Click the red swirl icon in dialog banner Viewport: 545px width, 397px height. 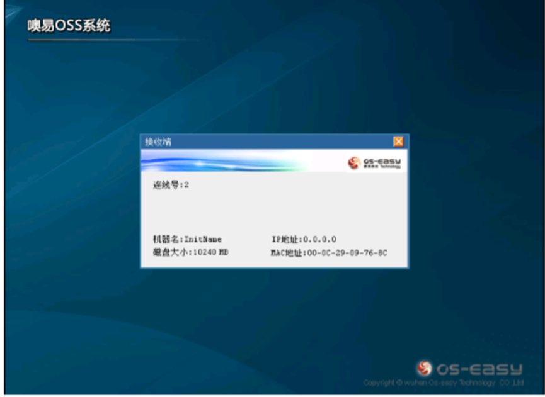point(354,163)
